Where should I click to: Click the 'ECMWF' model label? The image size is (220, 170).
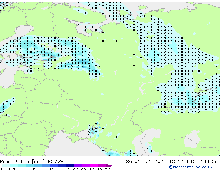56,162
